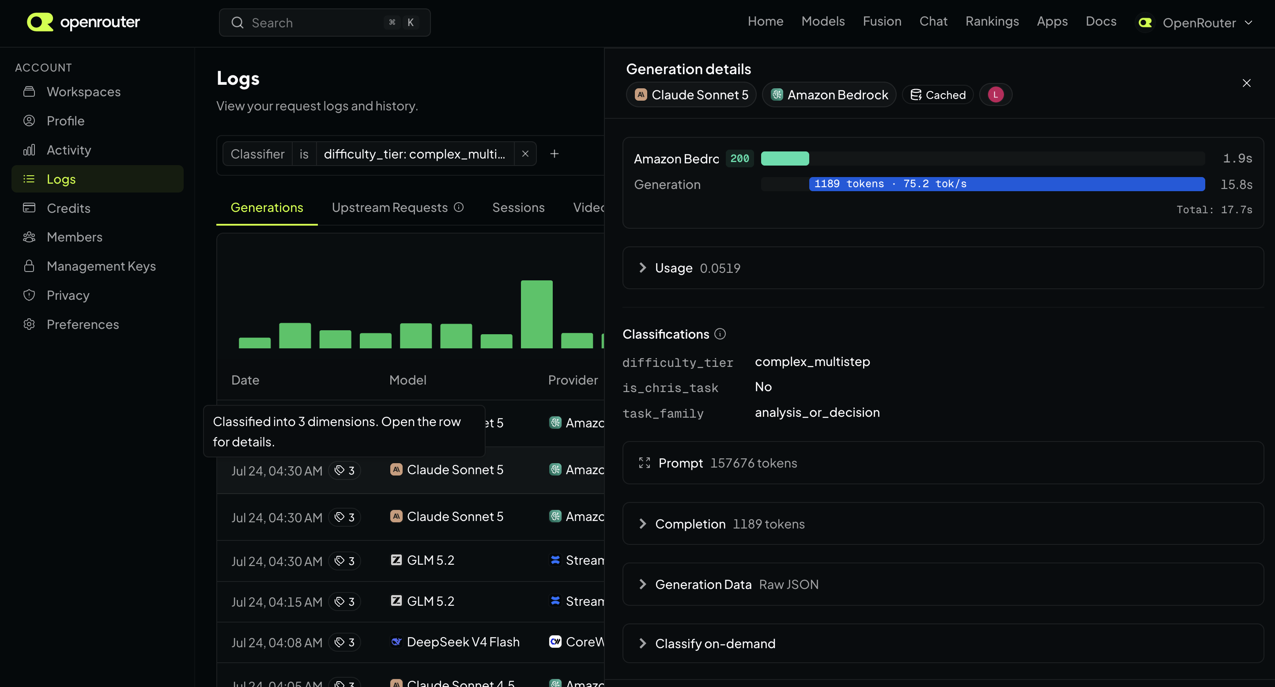Click the tallest bar in the chart

tap(536, 314)
